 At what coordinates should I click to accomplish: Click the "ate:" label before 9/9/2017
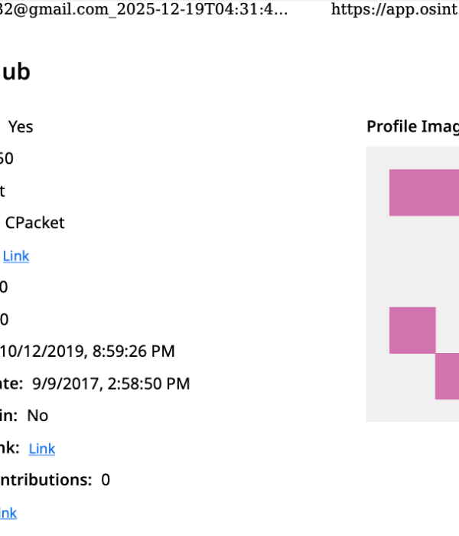point(11,384)
